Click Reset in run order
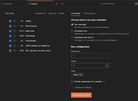This screenshot has height=101, width=138. click(x=61, y=13)
